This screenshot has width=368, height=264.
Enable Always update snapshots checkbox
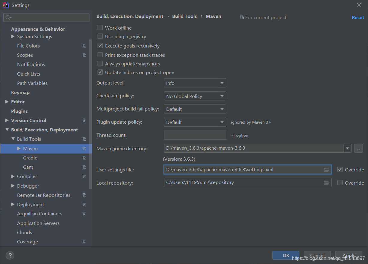(x=100, y=63)
